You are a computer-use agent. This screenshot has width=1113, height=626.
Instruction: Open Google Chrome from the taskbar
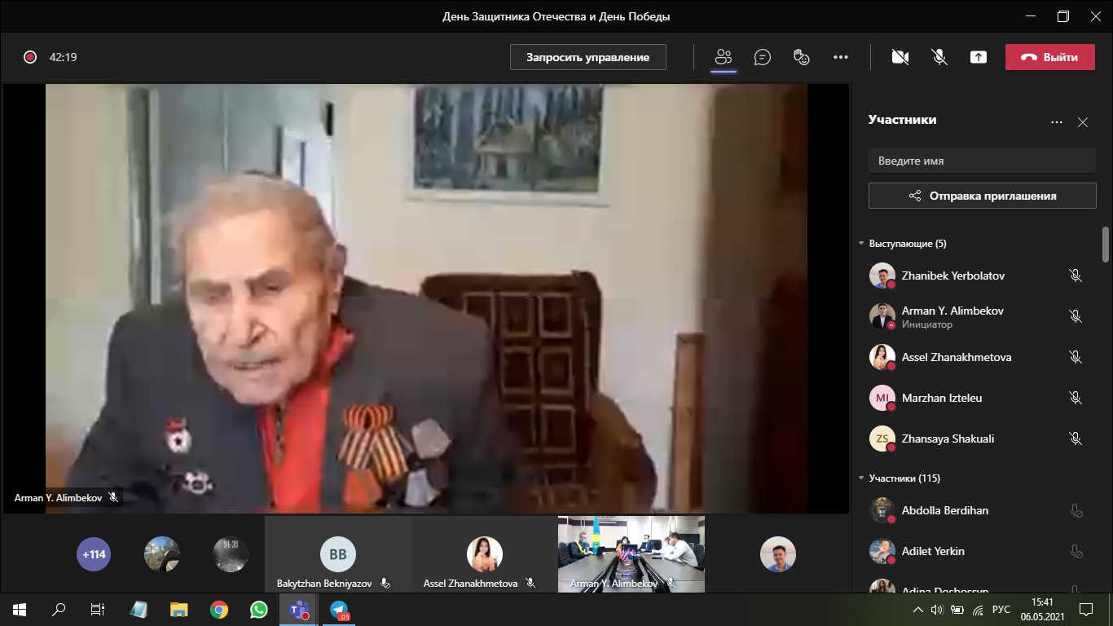pyautogui.click(x=218, y=609)
